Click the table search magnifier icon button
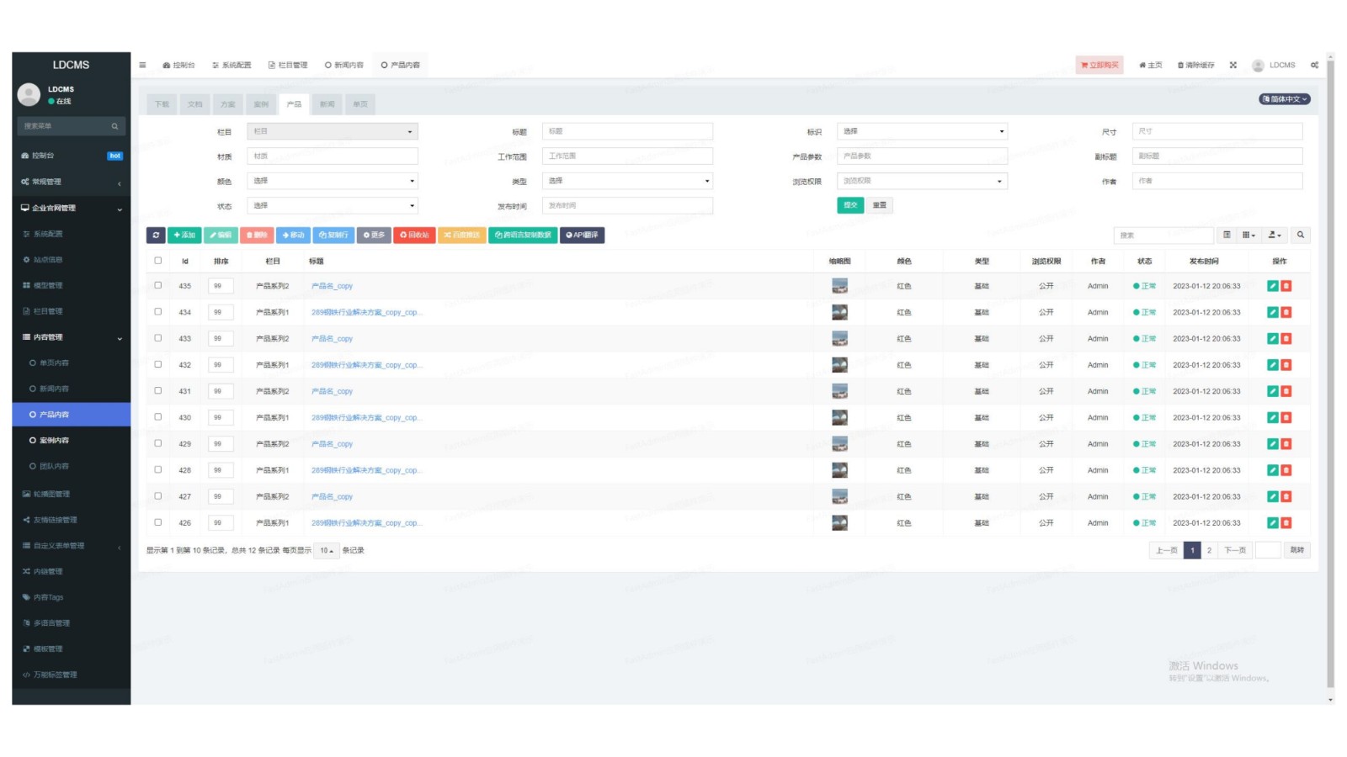Image resolution: width=1347 pixels, height=757 pixels. [1301, 236]
